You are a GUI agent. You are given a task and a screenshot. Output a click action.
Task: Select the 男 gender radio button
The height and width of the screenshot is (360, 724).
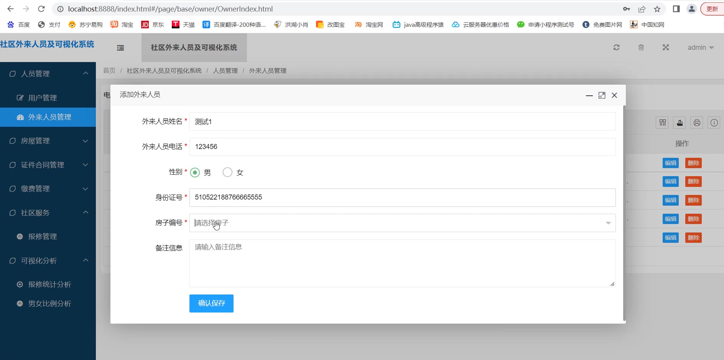pos(195,172)
